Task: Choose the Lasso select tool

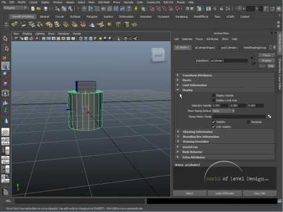Action: (x=6, y=49)
